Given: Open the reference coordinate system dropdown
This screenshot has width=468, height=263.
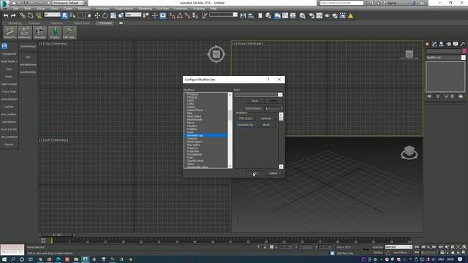Looking at the screenshot, I should click(x=133, y=15).
